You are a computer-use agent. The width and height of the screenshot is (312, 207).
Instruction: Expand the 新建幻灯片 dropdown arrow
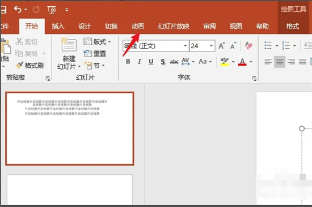click(79, 66)
